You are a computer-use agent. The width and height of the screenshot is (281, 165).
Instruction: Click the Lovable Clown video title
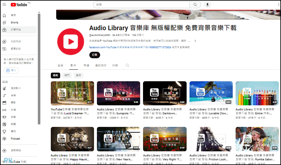pyautogui.click(x=209, y=111)
